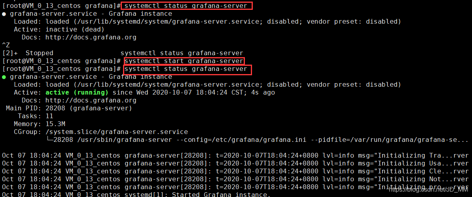Click the green status dot before grafana-server.service
The image size is (472, 197).
point(4,77)
